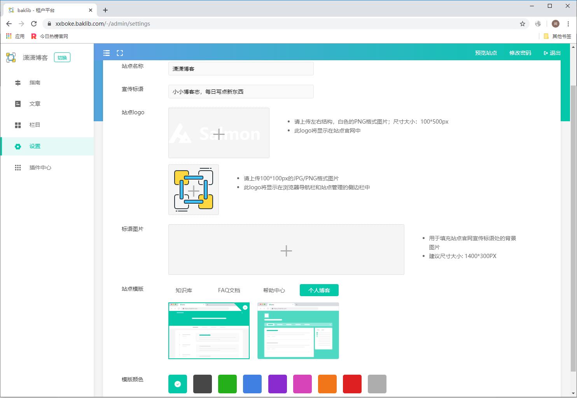
Task: Click the 潇潇博客 logo icon
Action: pos(11,57)
